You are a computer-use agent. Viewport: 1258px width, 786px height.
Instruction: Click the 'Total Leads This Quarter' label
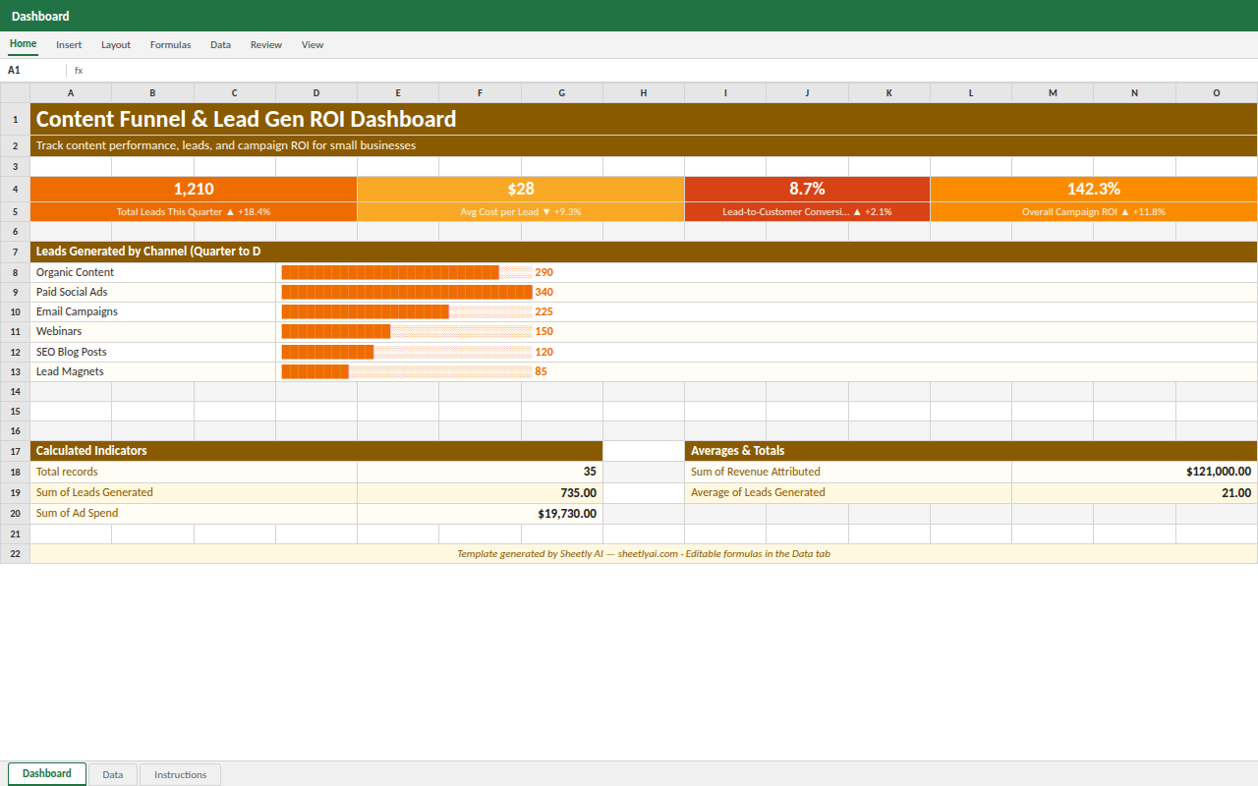[x=194, y=211]
